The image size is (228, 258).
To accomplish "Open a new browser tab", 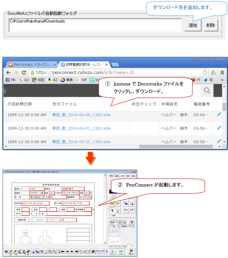I will pos(115,65).
